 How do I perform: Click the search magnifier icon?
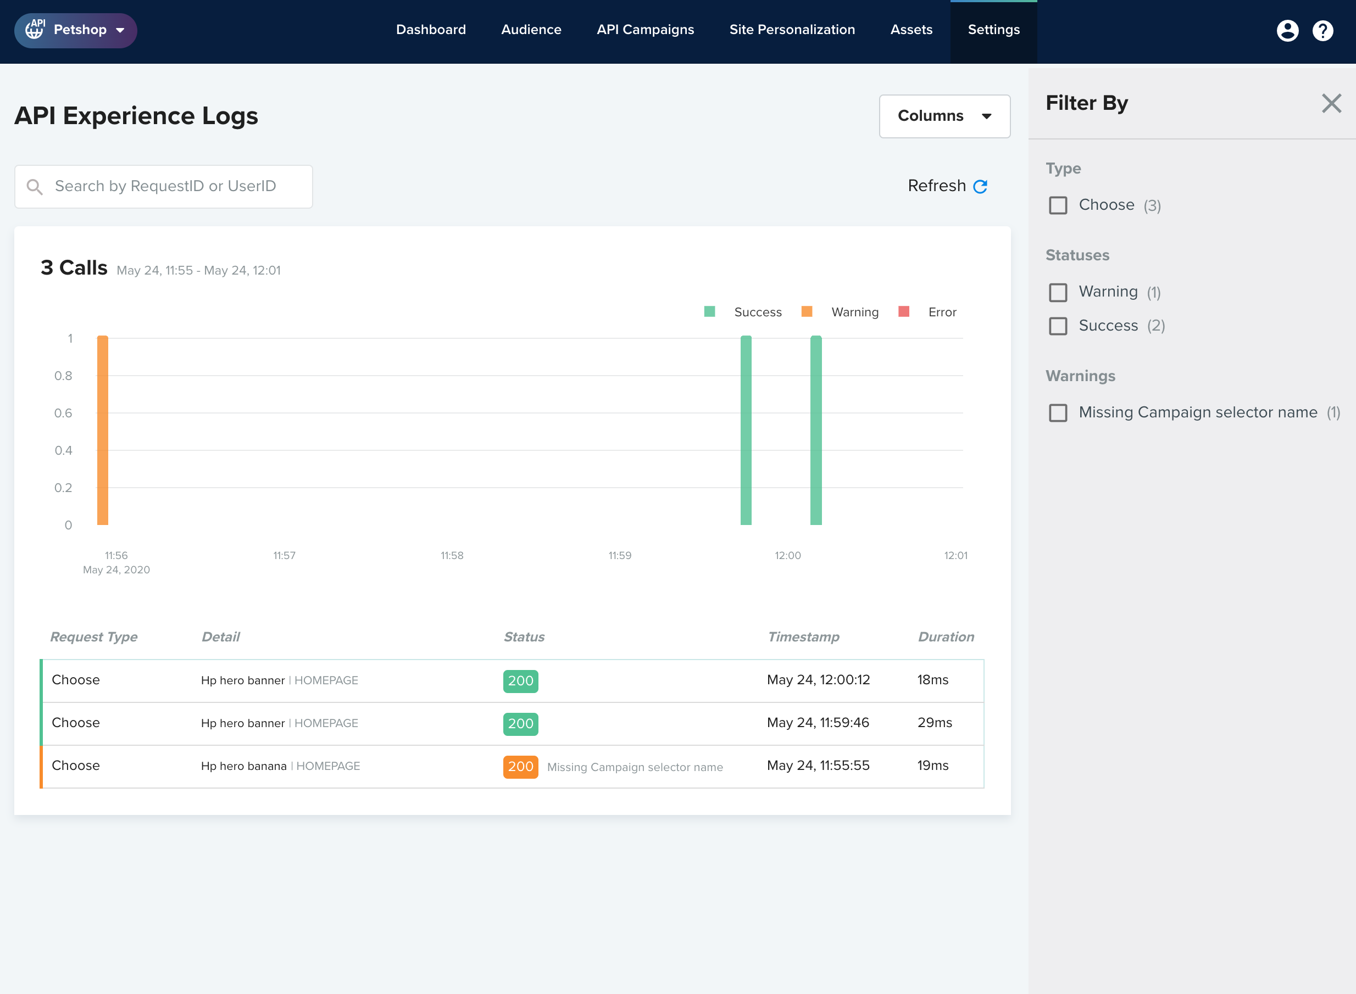point(35,187)
